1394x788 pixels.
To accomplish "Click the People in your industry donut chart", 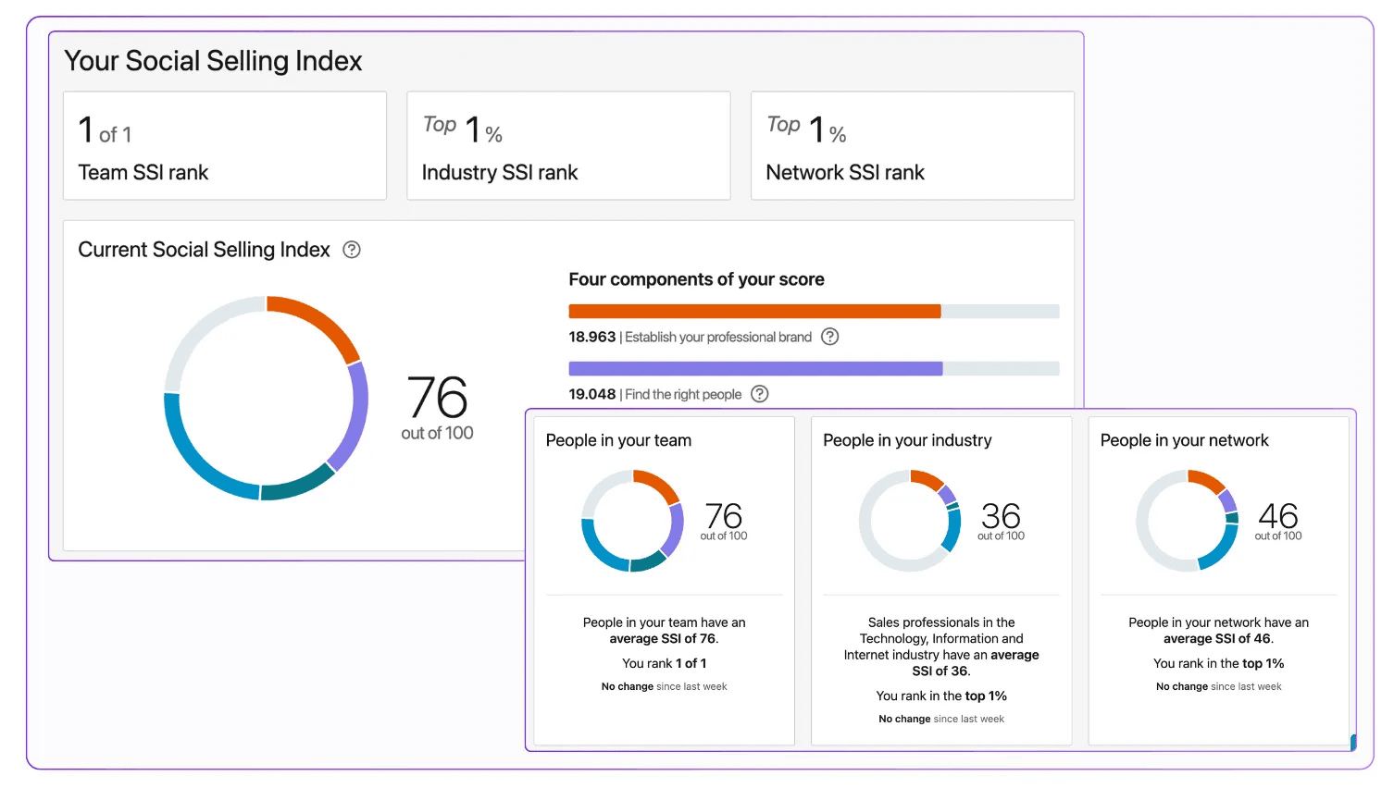I will (x=910, y=521).
